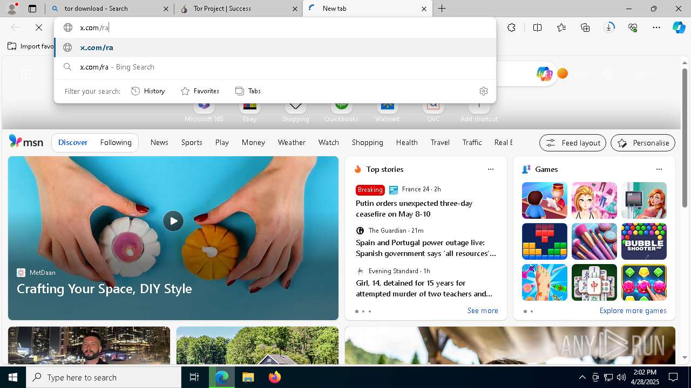Image resolution: width=691 pixels, height=388 pixels.
Task: Filter suggestions by History
Action: tap(148, 91)
